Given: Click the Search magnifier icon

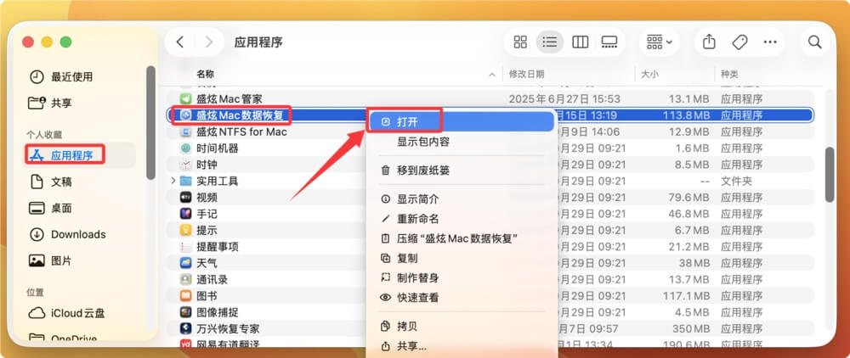Looking at the screenshot, I should tap(815, 42).
